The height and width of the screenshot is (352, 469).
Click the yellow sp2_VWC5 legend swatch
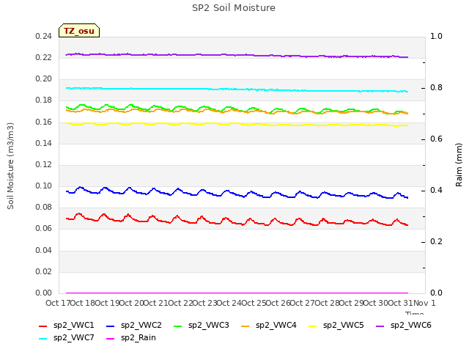pyautogui.click(x=313, y=326)
